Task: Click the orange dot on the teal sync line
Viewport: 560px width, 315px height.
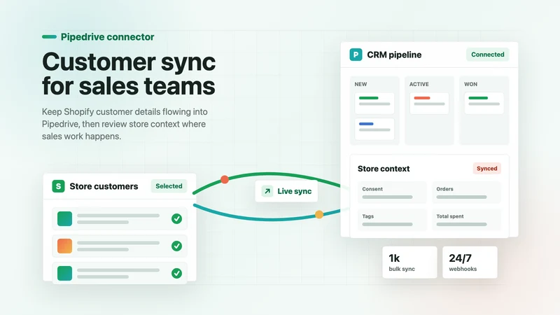Action: pos(319,214)
